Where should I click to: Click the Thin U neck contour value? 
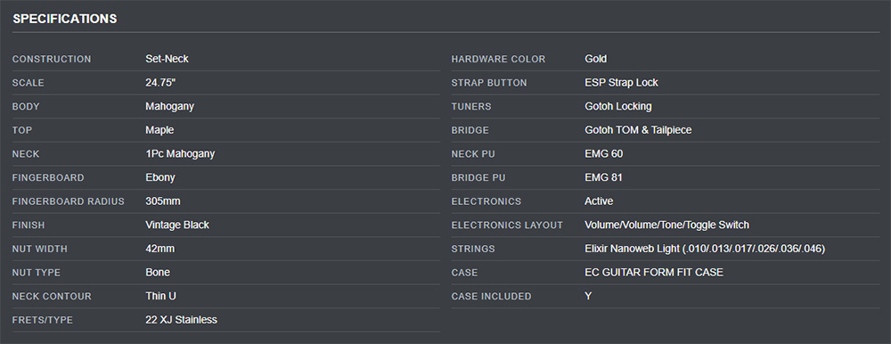pyautogui.click(x=160, y=296)
